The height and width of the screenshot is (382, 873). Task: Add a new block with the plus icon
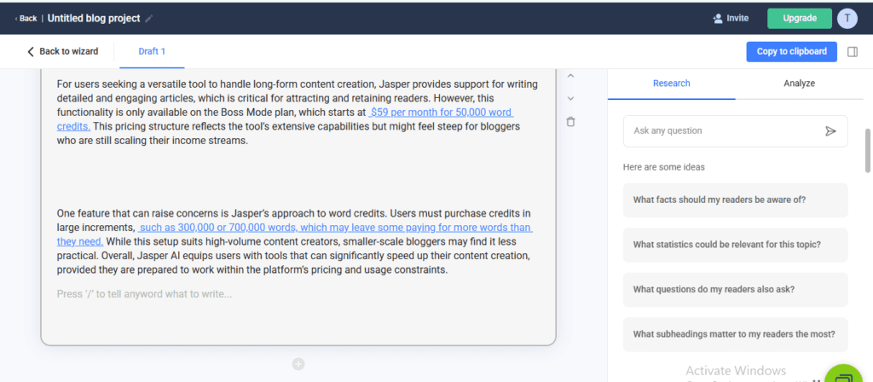(x=298, y=364)
